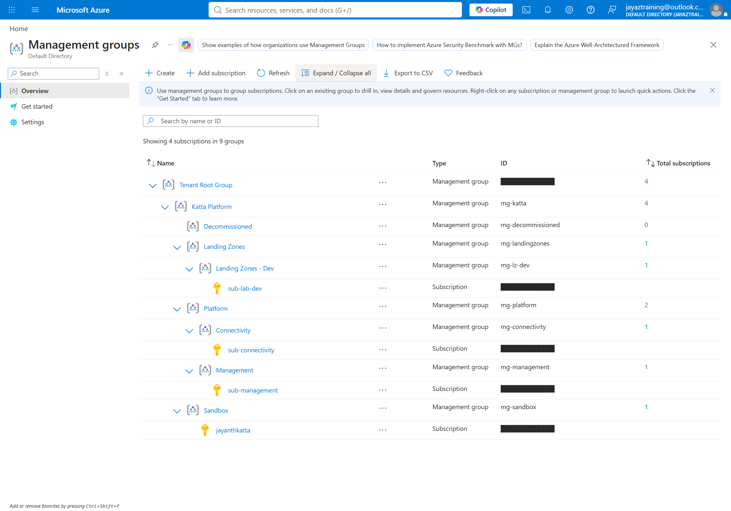The image size is (731, 511).
Task: Open the Microsoft Azure home logo
Action: point(83,10)
